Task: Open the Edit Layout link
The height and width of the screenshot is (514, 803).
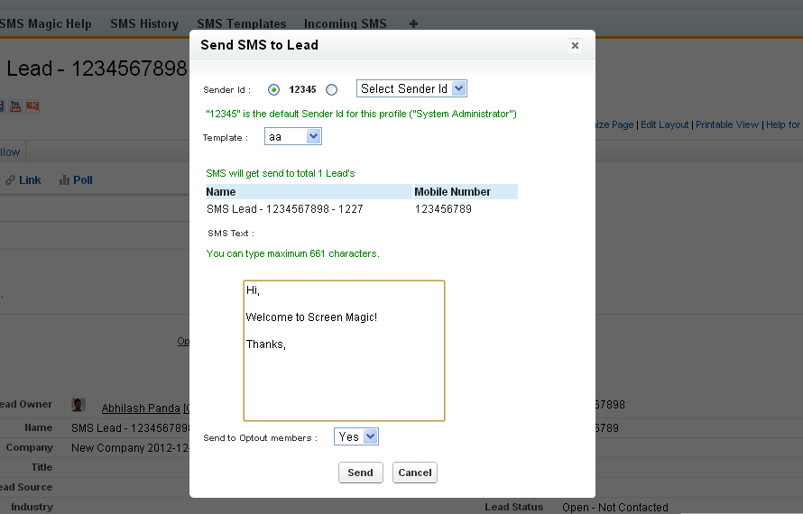Action: coord(664,124)
